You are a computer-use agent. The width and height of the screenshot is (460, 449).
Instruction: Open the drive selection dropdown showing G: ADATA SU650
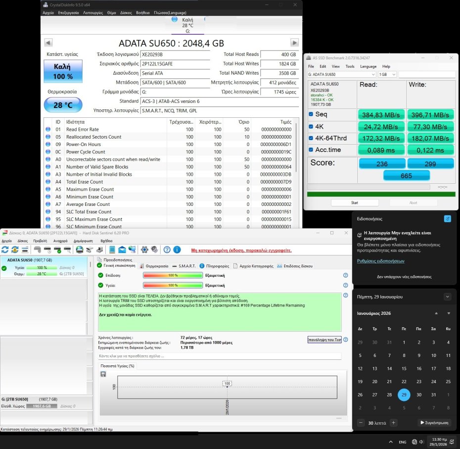340,74
